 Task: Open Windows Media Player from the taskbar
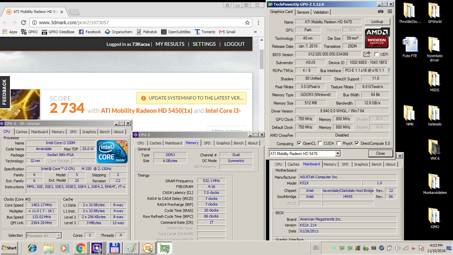coord(65,248)
